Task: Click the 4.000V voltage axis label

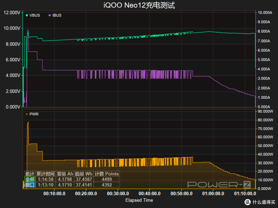Action: [13, 75]
